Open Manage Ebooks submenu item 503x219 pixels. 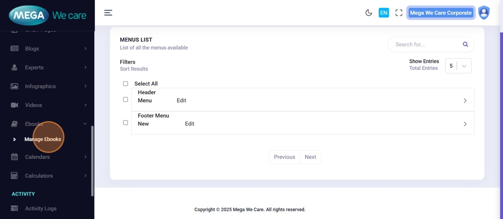pyautogui.click(x=43, y=139)
